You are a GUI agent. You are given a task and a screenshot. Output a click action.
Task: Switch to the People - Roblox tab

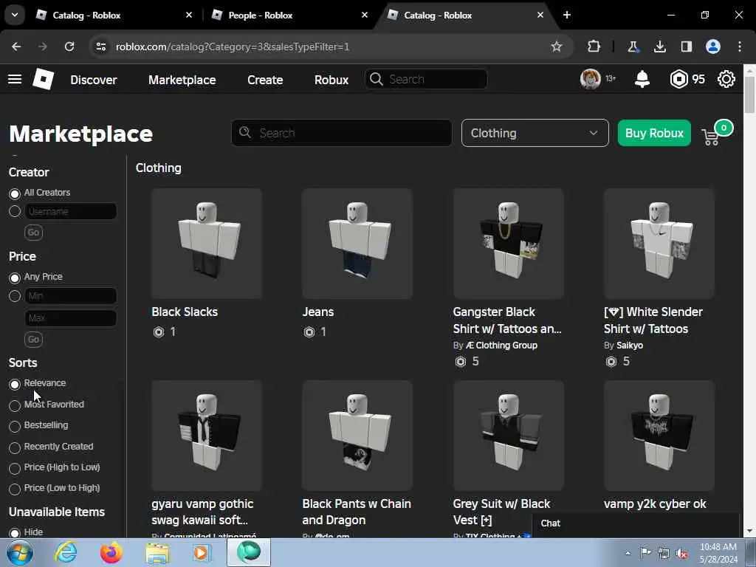click(x=289, y=15)
